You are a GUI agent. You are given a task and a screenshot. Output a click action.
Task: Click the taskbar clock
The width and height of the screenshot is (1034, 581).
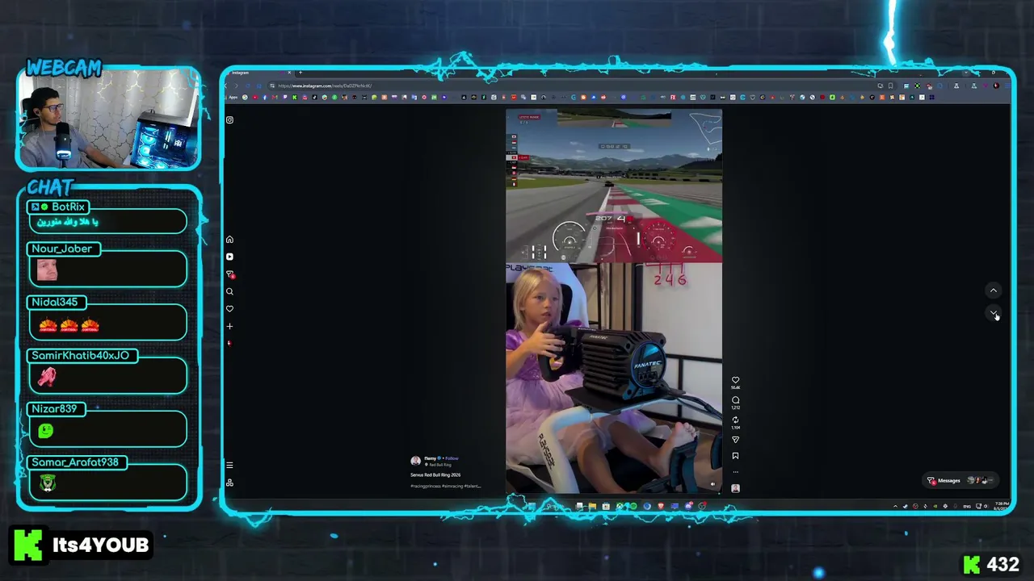point(1002,506)
